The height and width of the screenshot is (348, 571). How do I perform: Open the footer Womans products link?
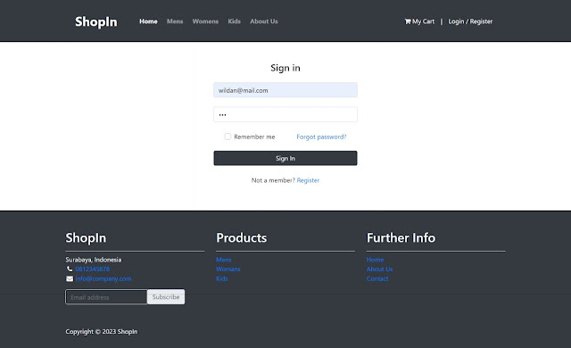point(228,269)
